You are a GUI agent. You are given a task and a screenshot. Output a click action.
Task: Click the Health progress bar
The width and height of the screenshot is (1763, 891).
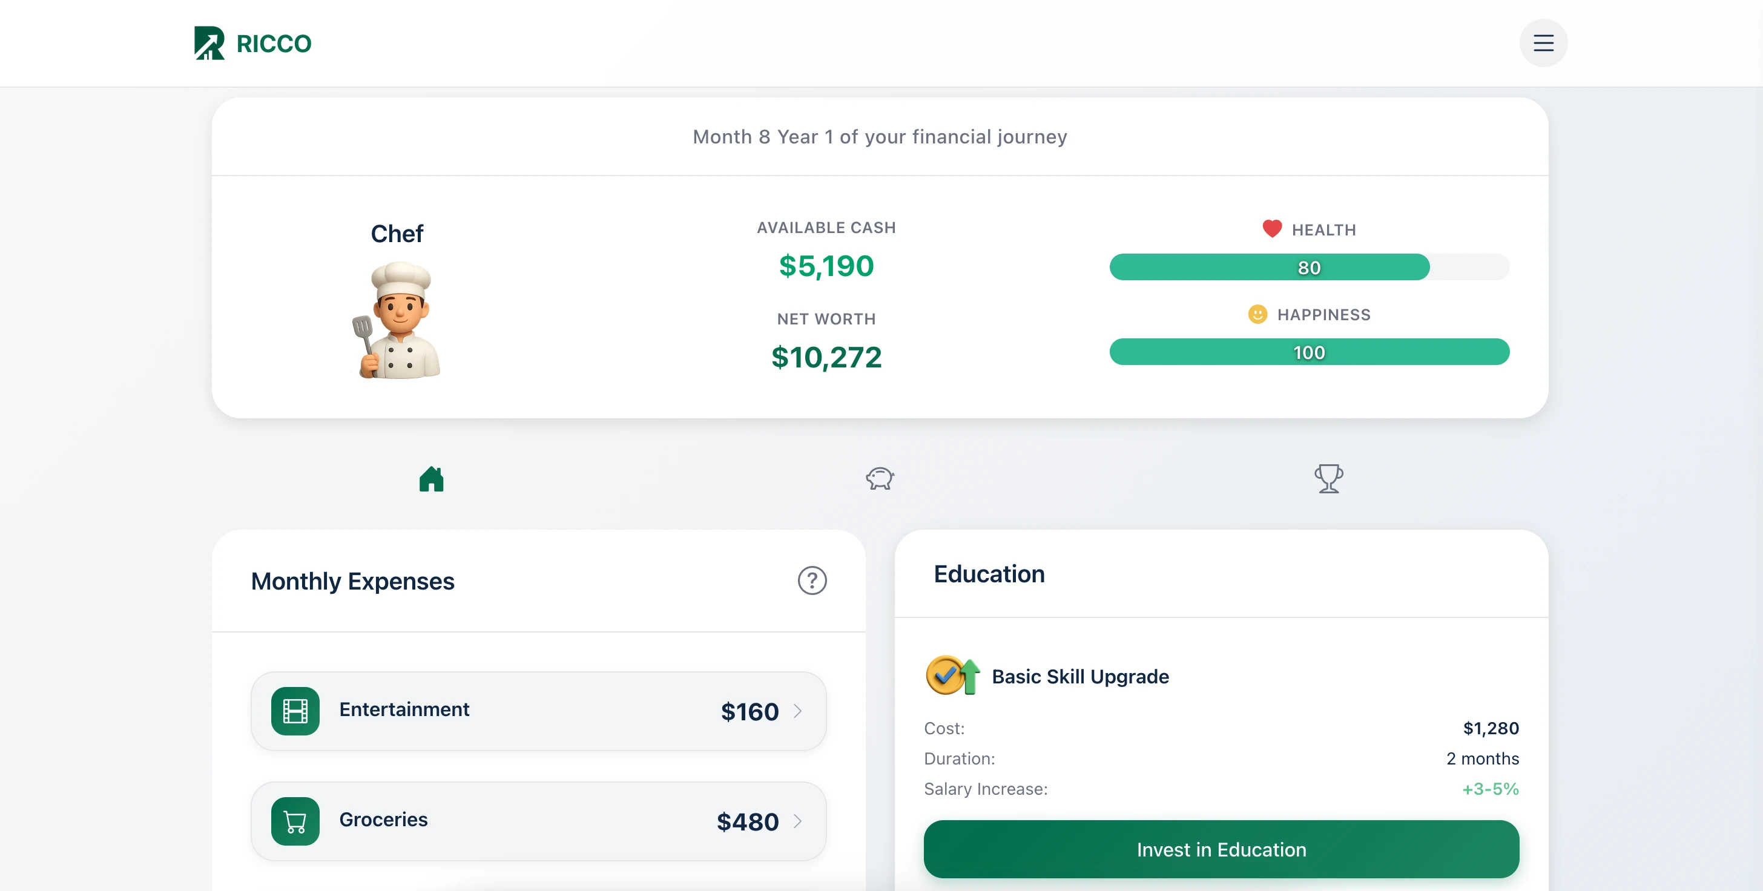pyautogui.click(x=1308, y=268)
